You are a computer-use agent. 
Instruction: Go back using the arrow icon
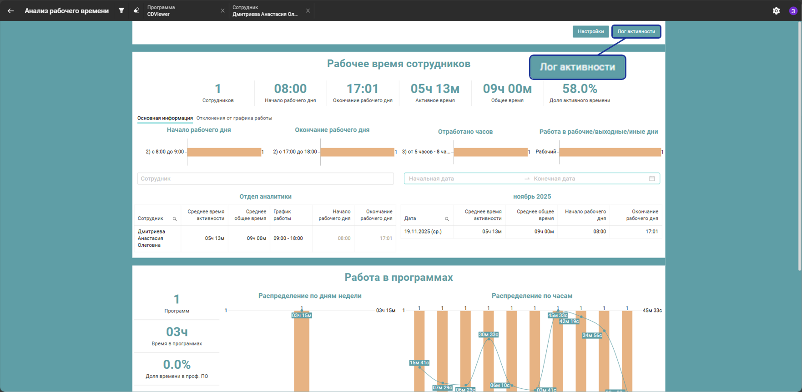point(10,10)
